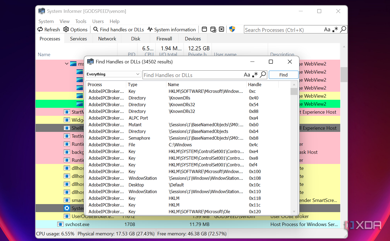Viewport: 390px width, 241px height.
Task: Select the HKLM\SOFTWARE\Microsoft\Ole key row
Action: (188, 212)
